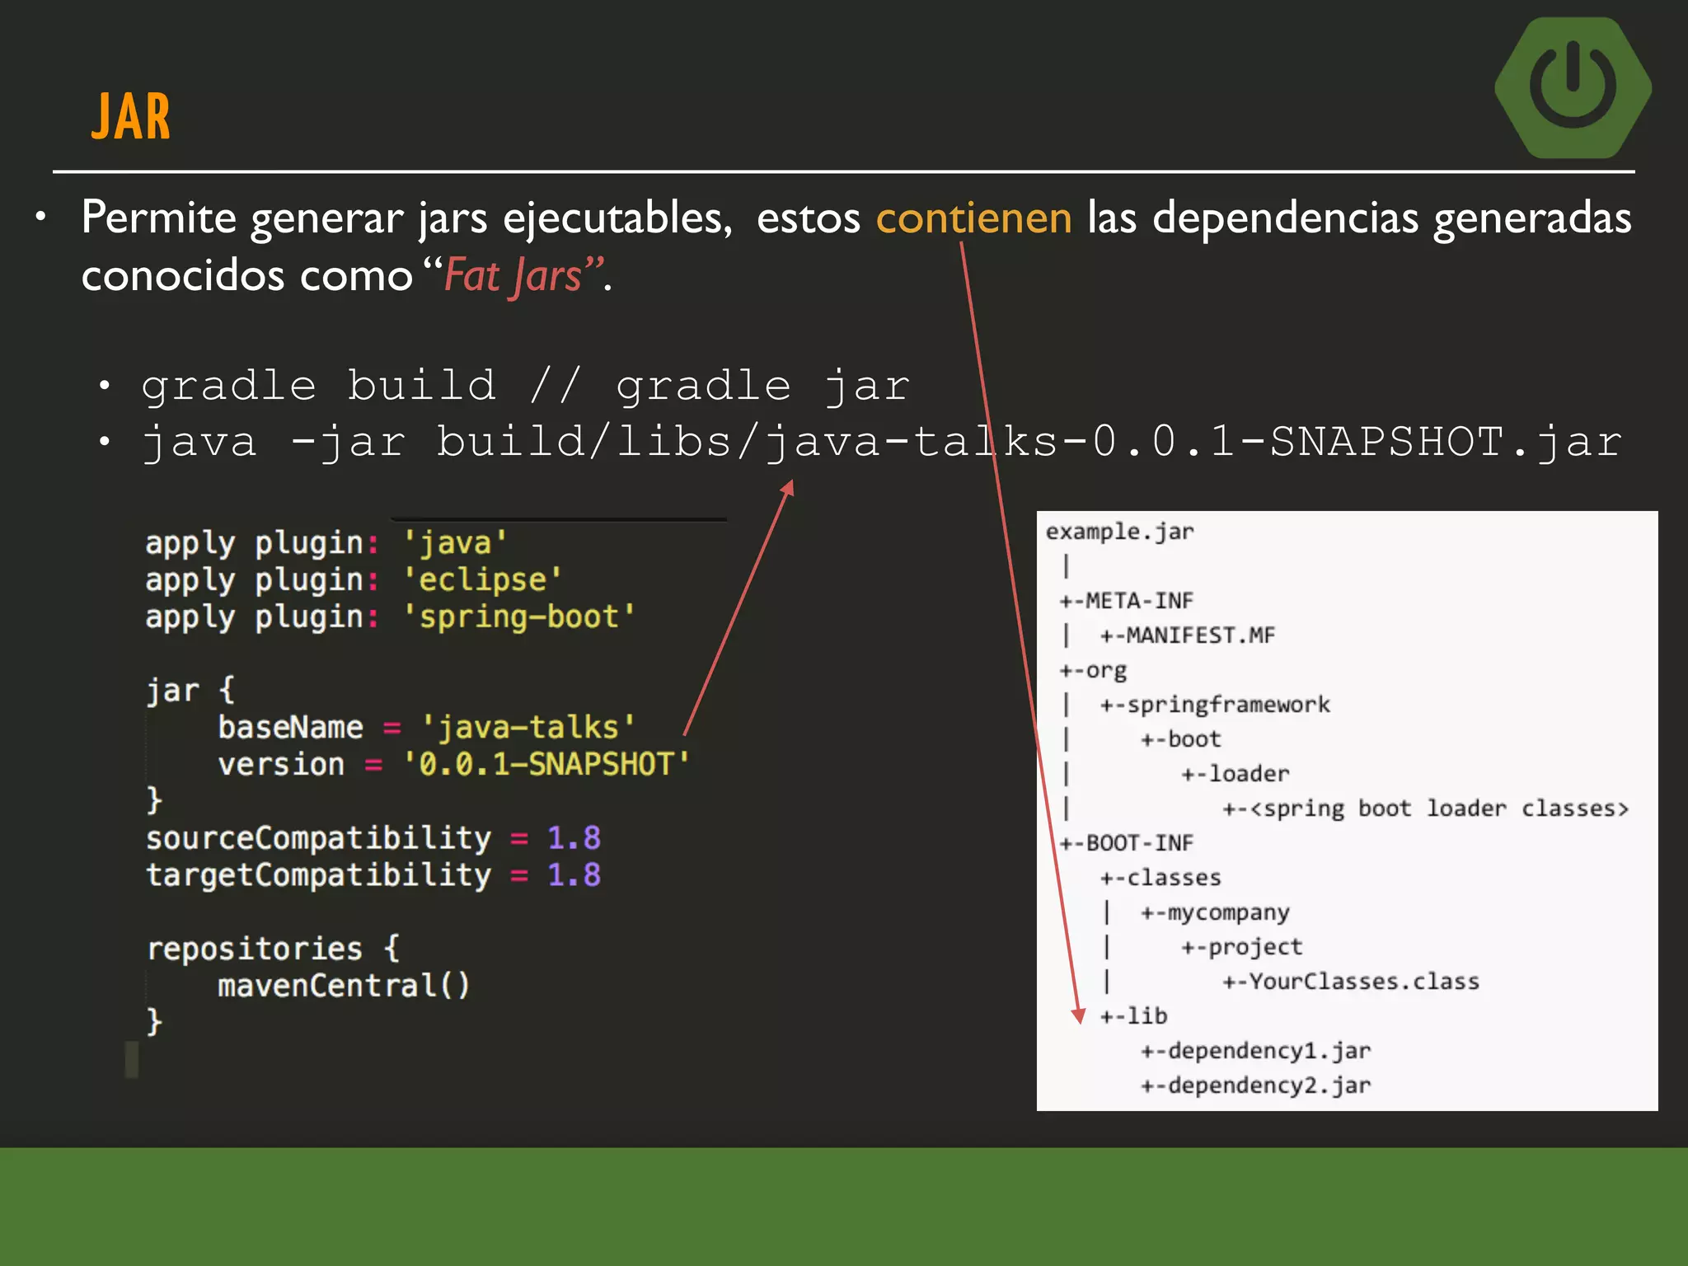Select the BOOT-INF tree node
Viewport: 1688px width, 1266px height.
(x=1127, y=843)
